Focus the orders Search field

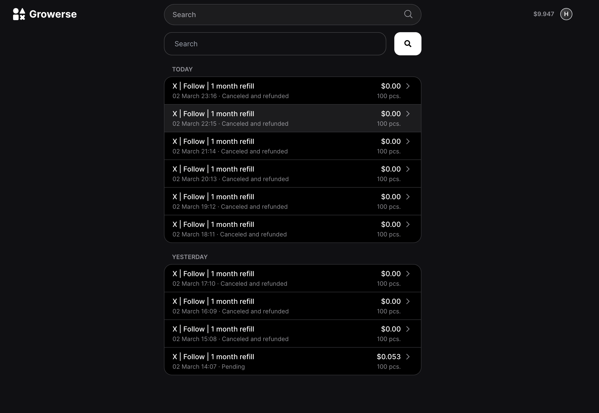coord(275,44)
